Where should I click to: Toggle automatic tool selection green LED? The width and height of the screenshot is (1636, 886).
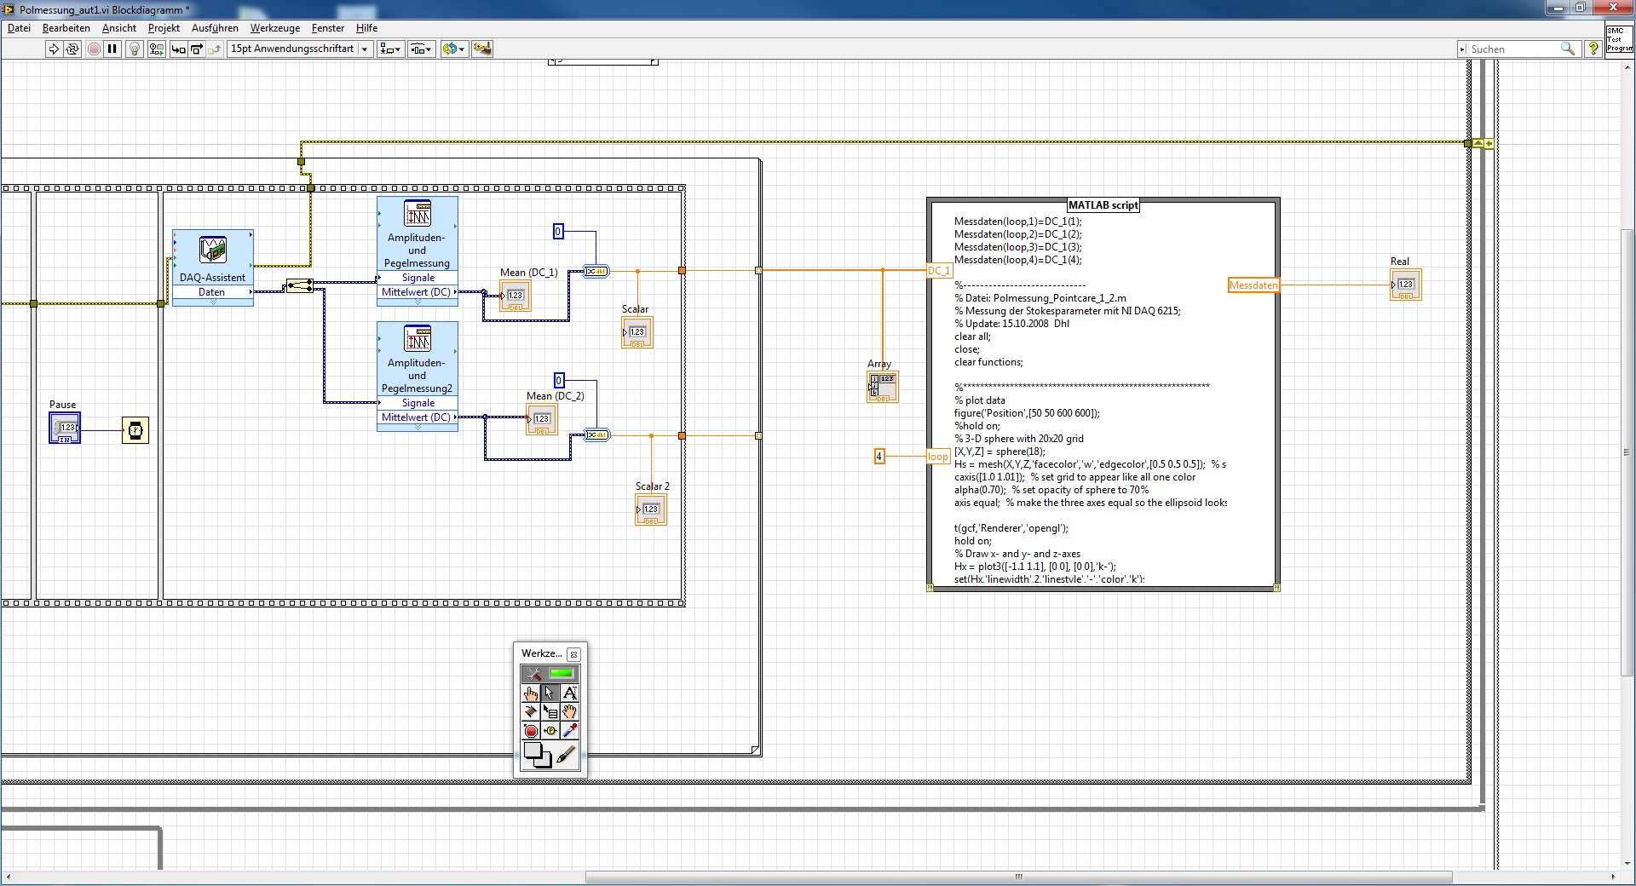pos(561,674)
